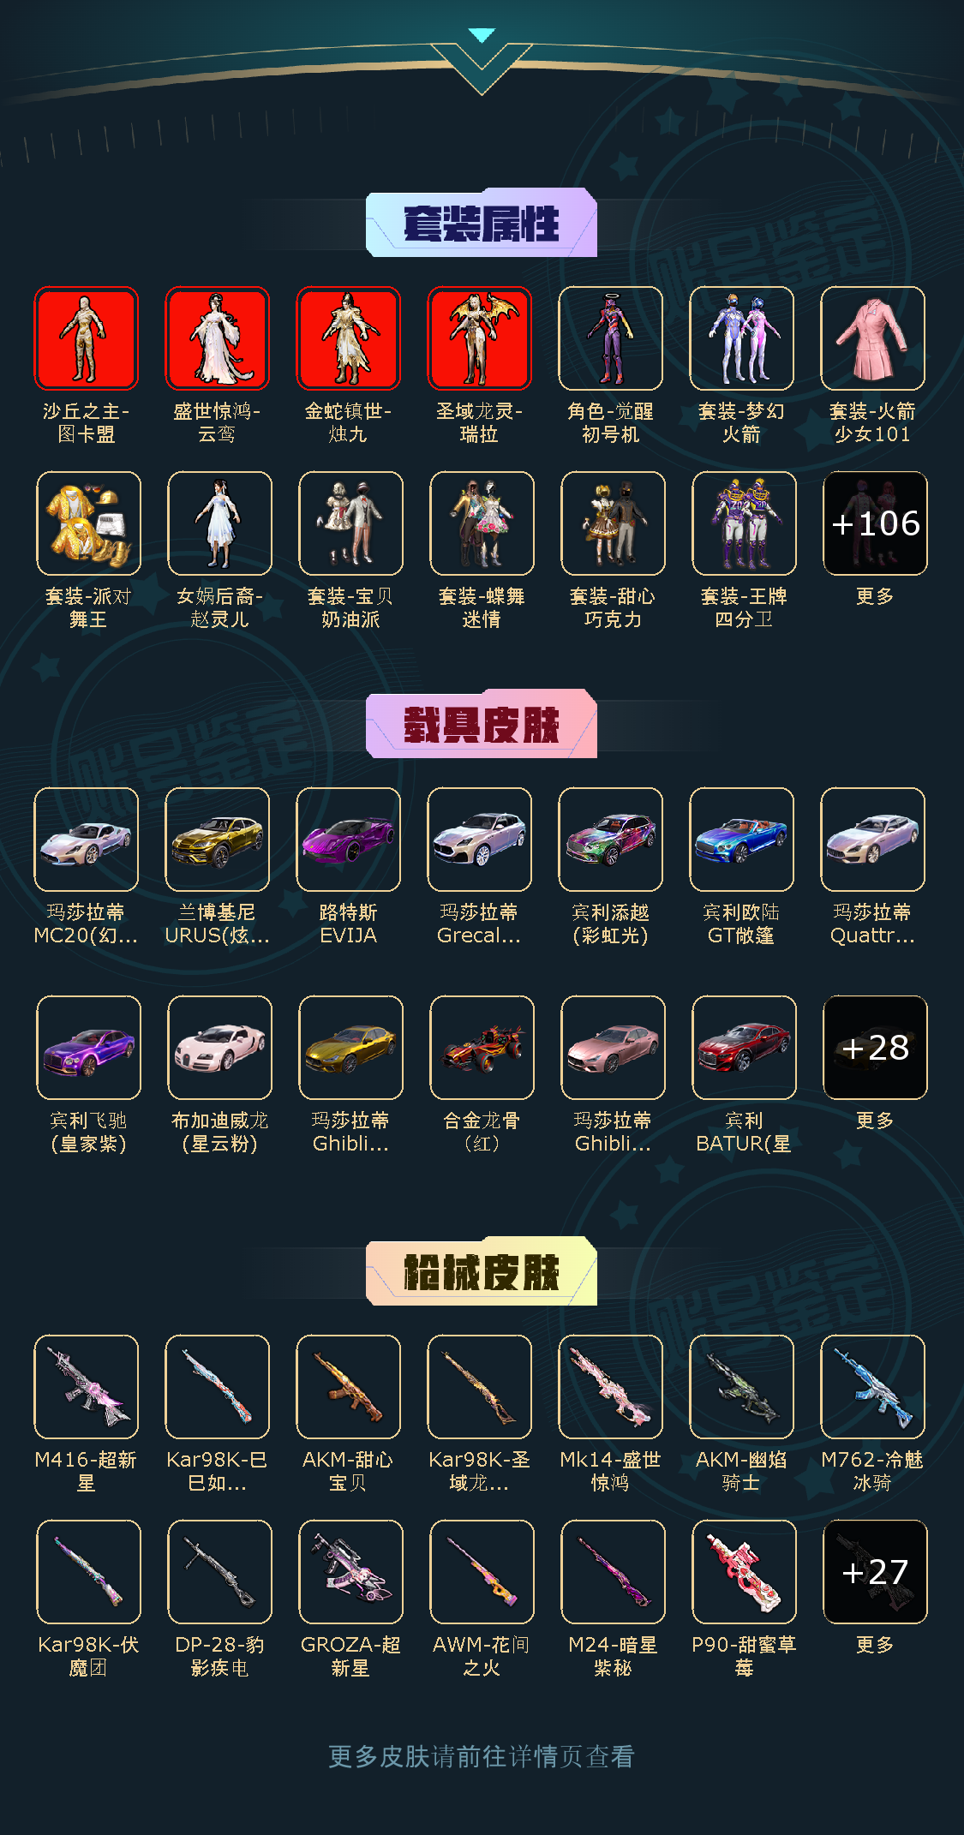This screenshot has height=1835, width=964.
Task: Open the 载具皮肤 section header
Action: [482, 724]
